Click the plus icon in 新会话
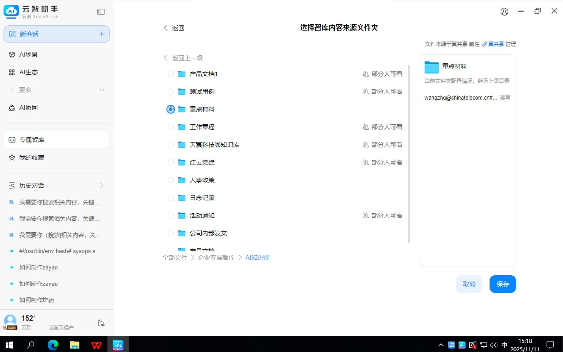This screenshot has height=352, width=563. click(x=102, y=34)
